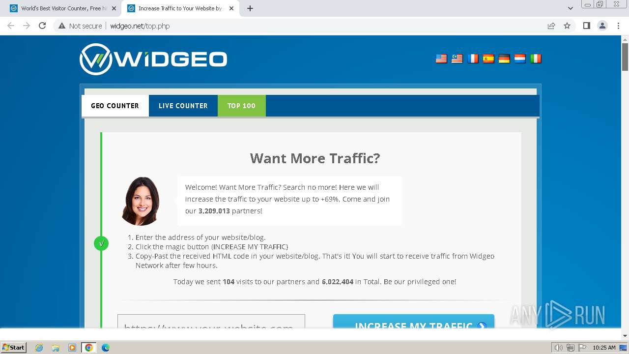Viewport: 629px width, 354px height.
Task: Click the partner count 3,209,013
Action: click(x=214, y=211)
